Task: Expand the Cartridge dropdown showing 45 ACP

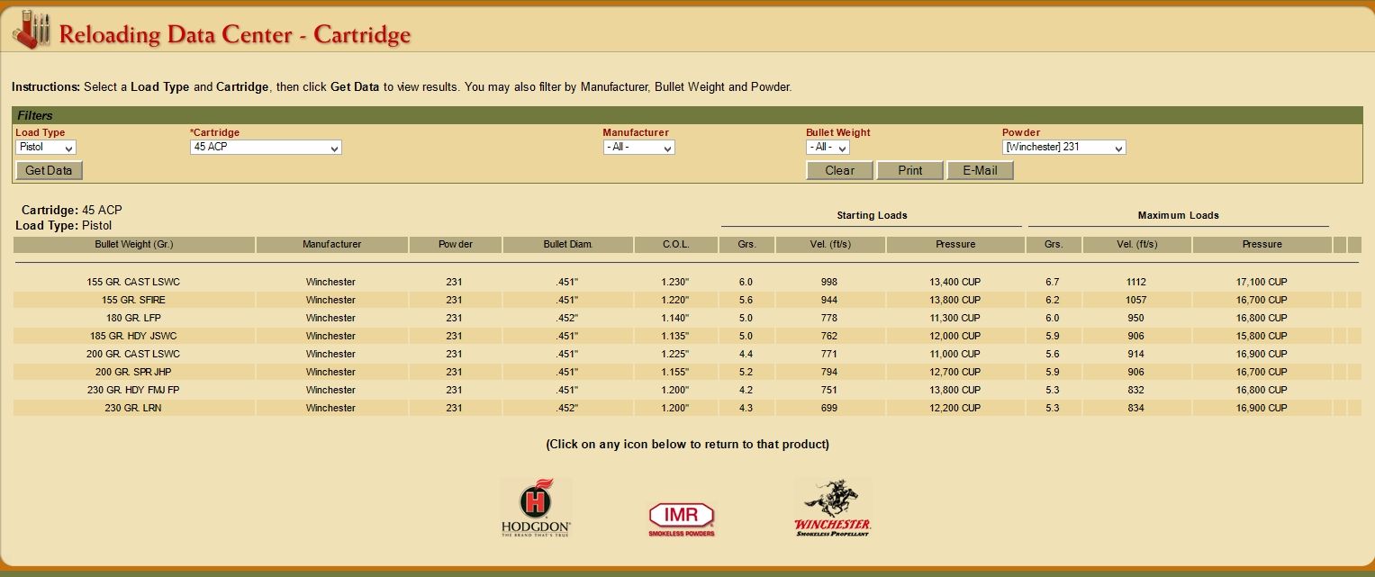Action: point(266,148)
